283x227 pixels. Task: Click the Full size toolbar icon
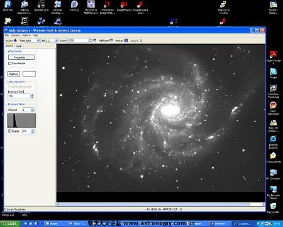[111, 40]
